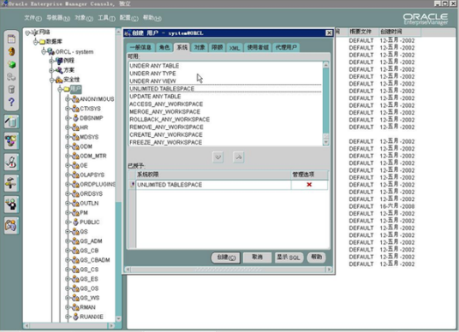
Task: Select the PUBLIC user in tree
Action: 89,222
